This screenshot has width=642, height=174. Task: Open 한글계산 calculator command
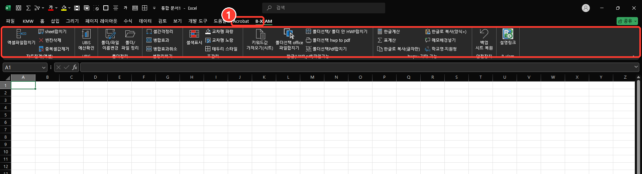(389, 31)
